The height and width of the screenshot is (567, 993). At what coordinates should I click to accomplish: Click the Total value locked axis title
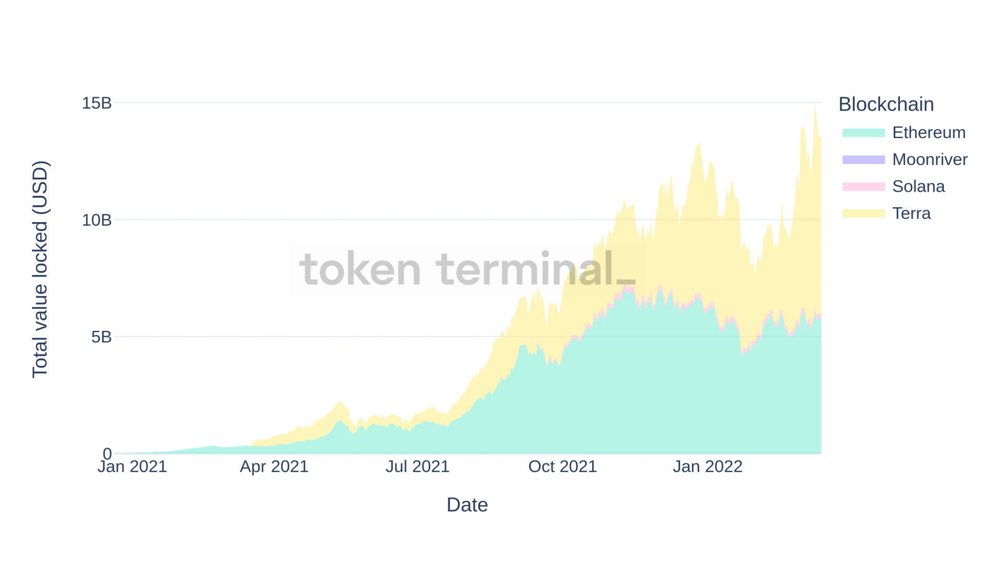(40, 269)
